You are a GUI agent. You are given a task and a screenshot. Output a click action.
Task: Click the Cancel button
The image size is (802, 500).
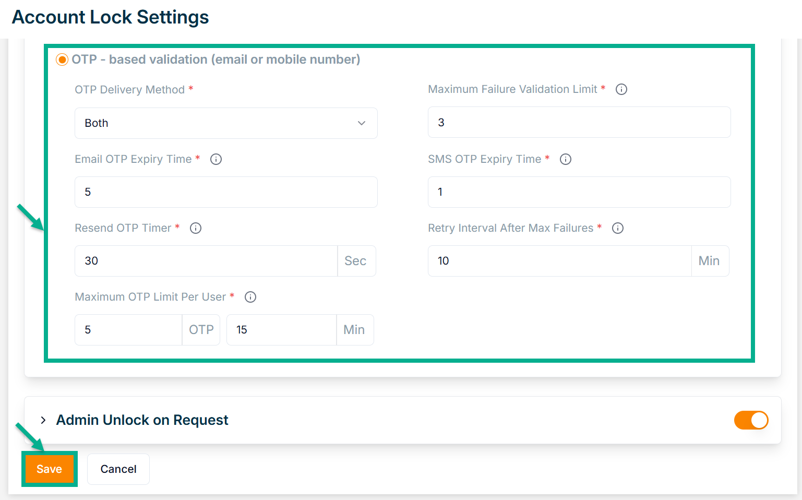pos(118,469)
